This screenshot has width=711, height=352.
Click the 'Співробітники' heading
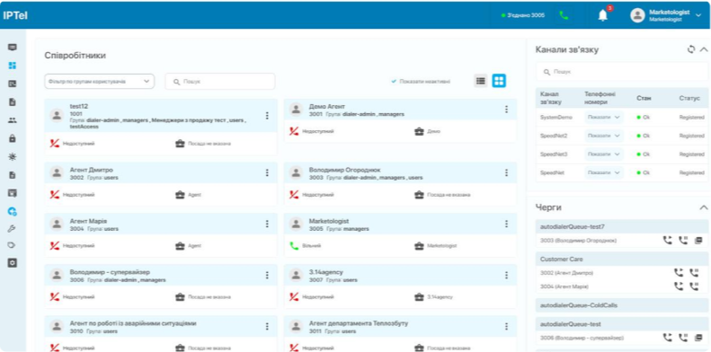[x=76, y=56]
